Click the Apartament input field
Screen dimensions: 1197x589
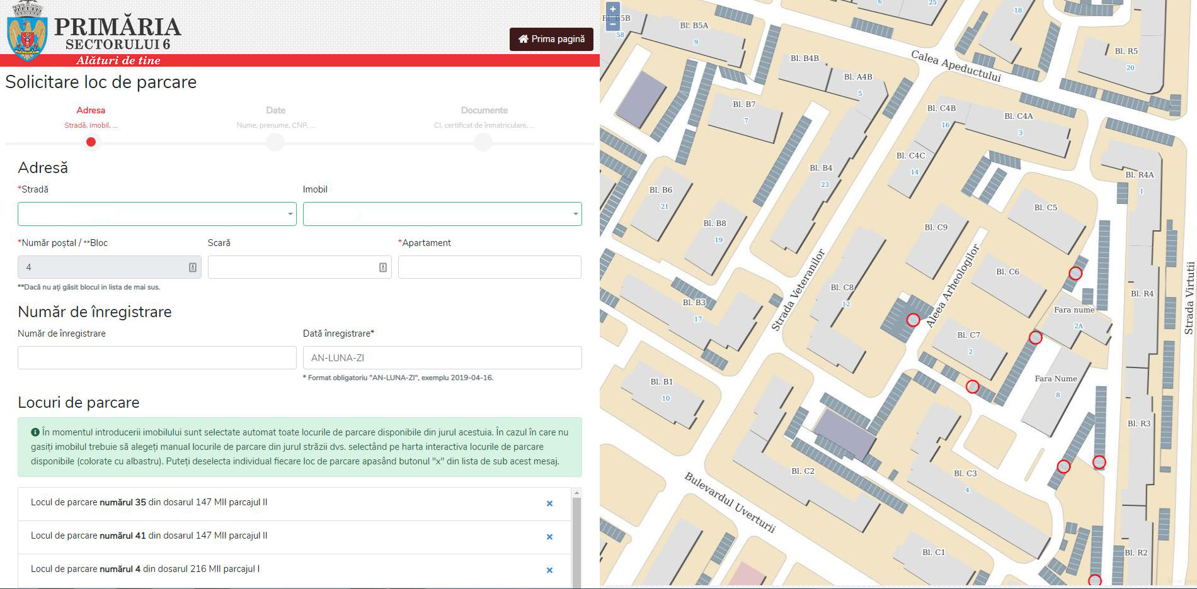click(490, 267)
